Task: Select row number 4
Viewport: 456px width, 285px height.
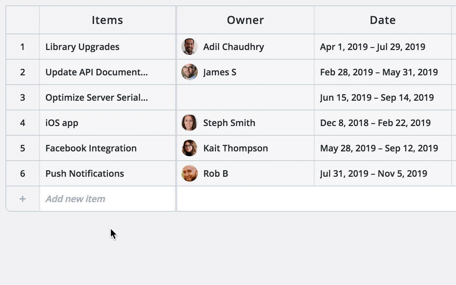Action: click(22, 123)
